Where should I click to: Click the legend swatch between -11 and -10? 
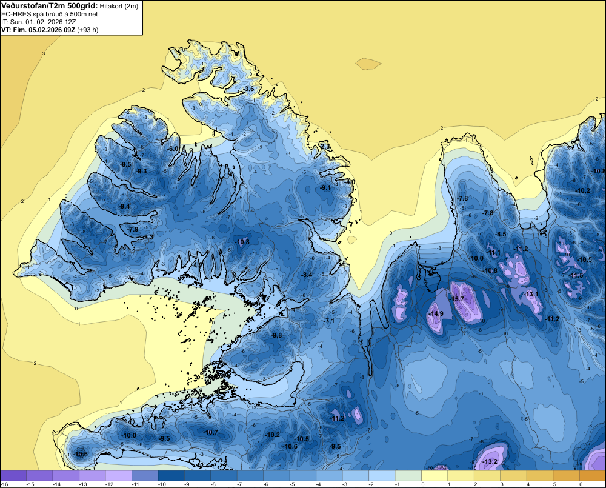point(145,476)
